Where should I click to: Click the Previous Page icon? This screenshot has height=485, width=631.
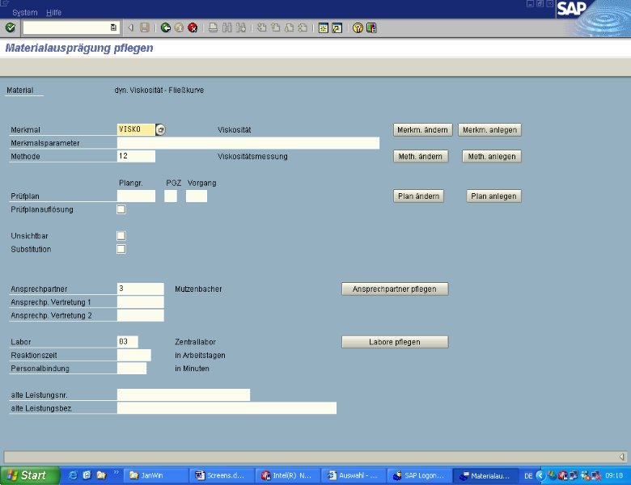[275, 27]
